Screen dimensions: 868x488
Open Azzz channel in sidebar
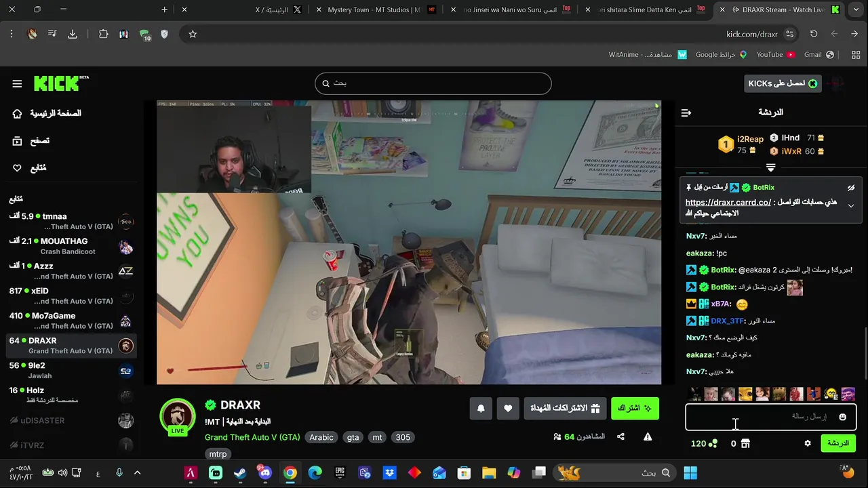(71, 271)
